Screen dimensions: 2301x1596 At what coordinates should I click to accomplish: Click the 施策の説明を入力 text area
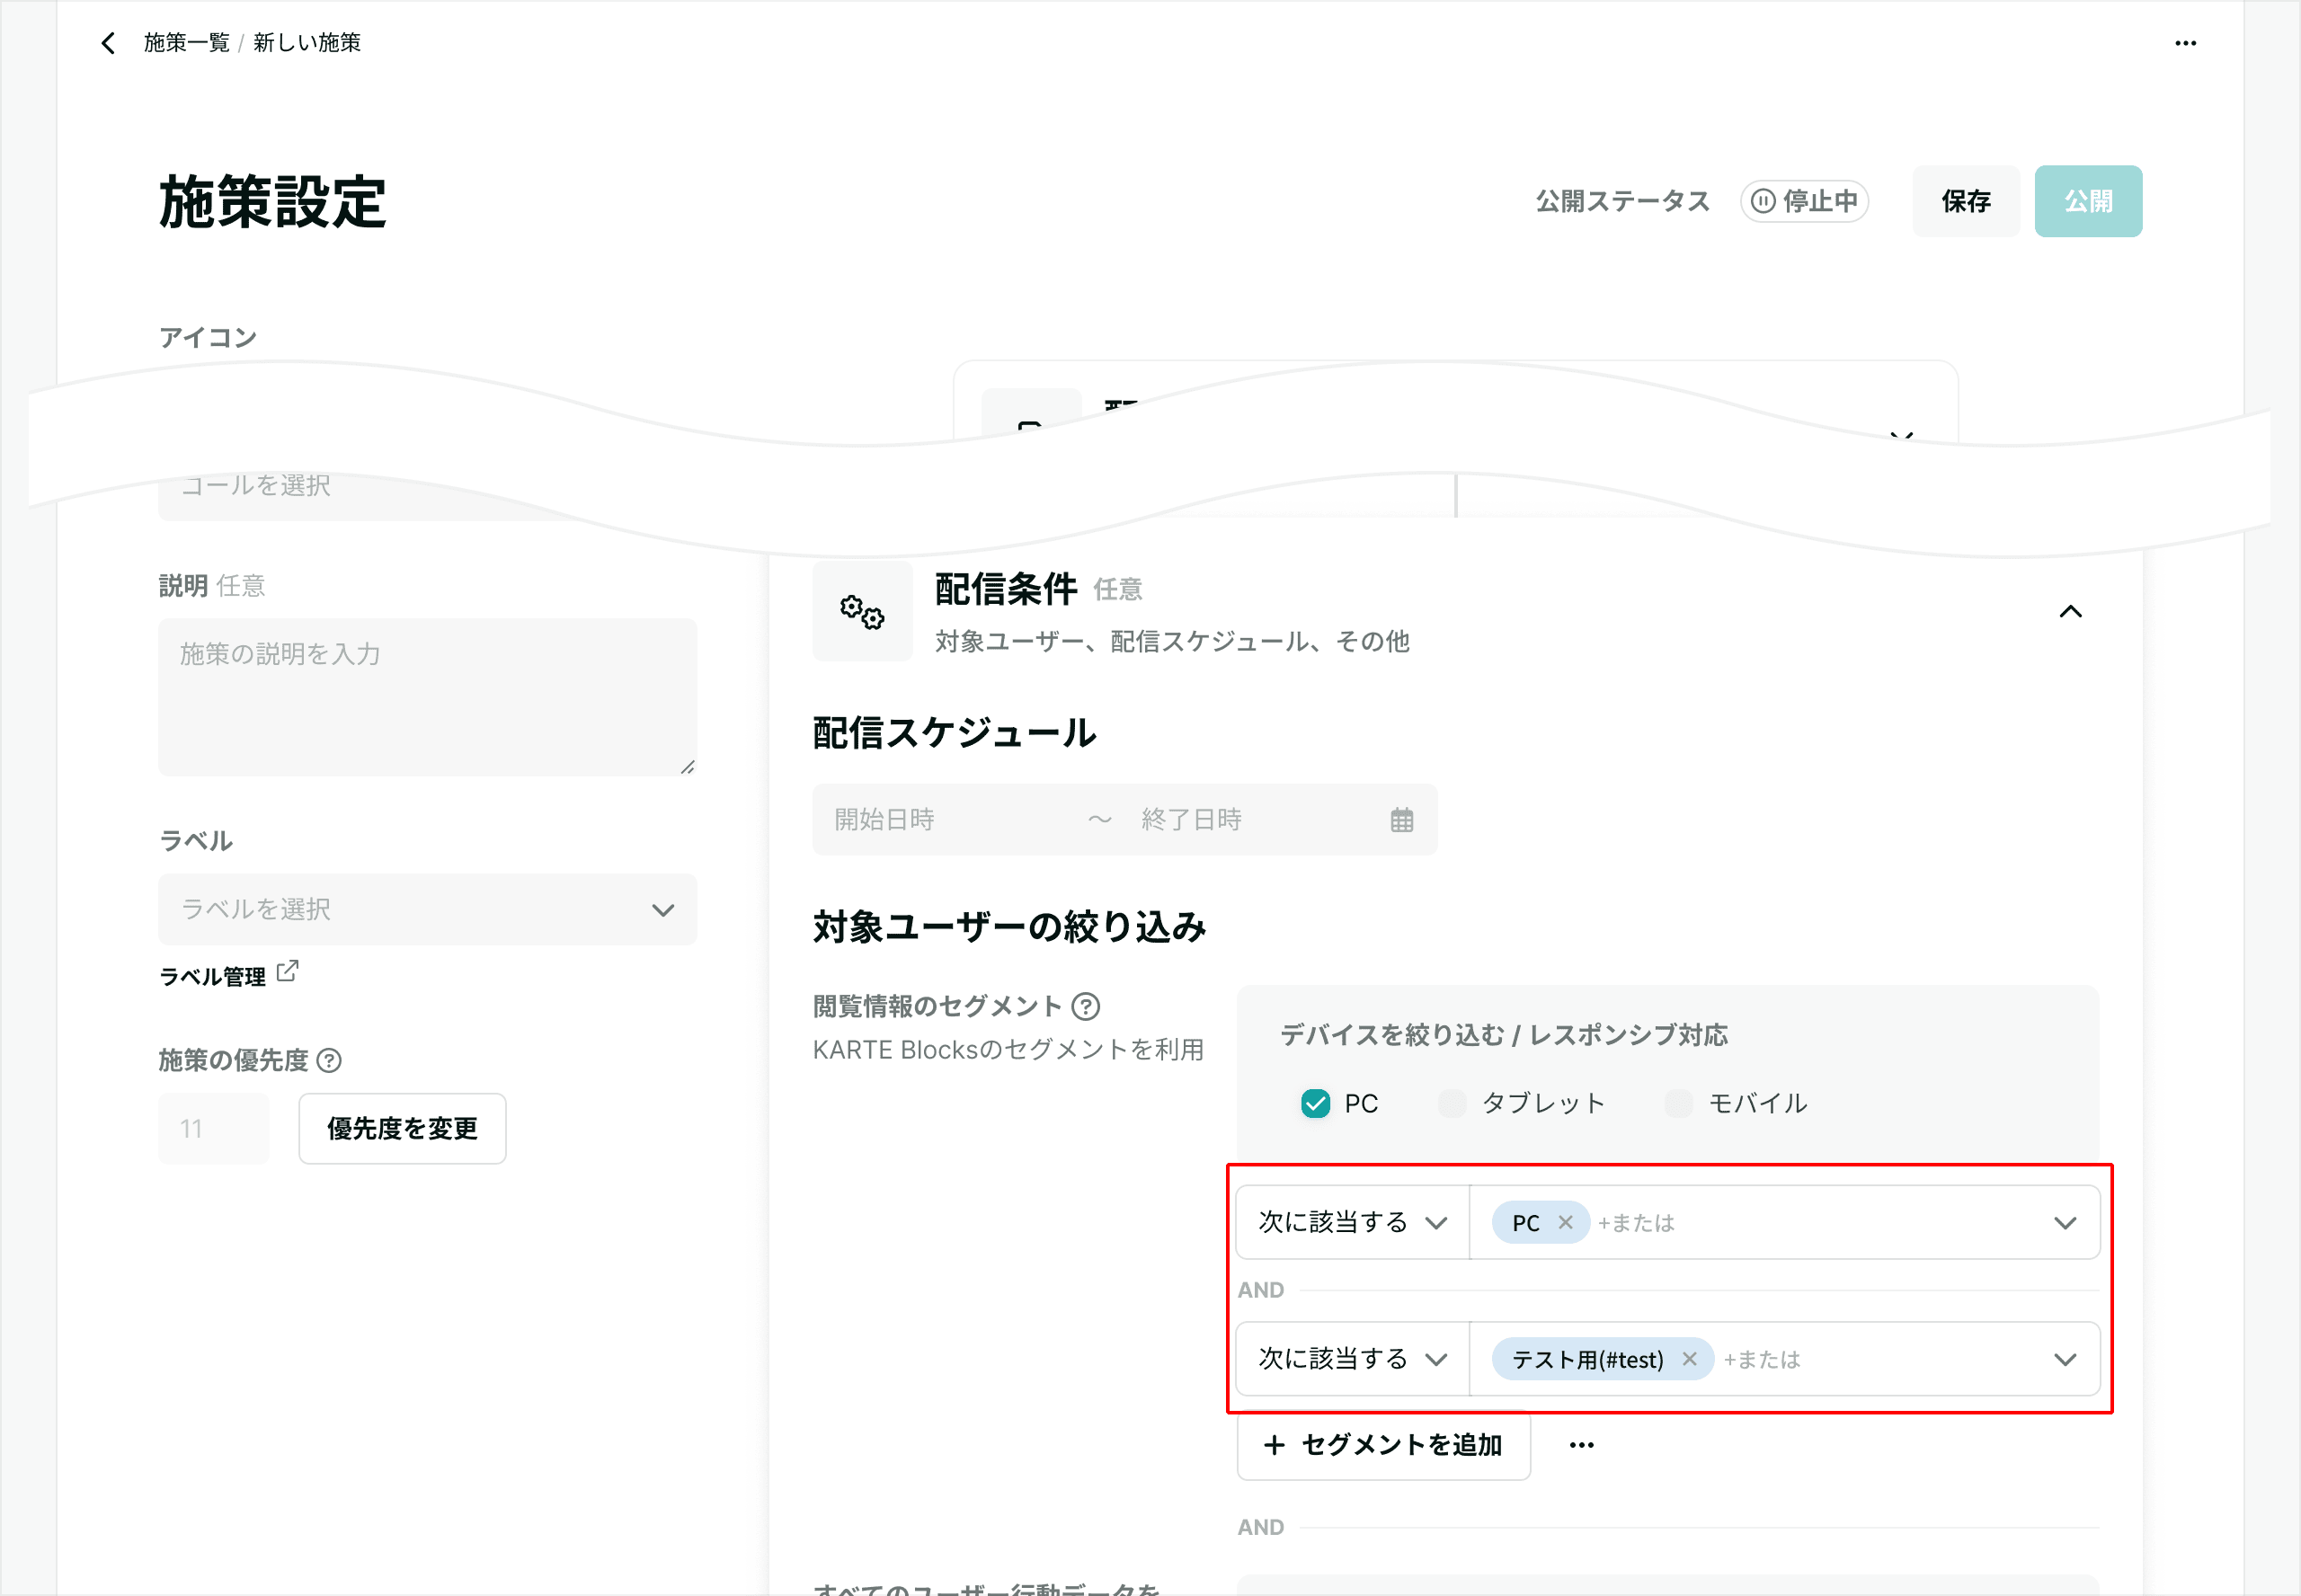(427, 697)
